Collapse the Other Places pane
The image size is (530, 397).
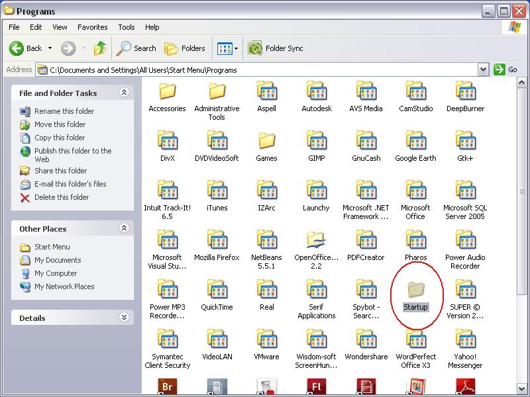[x=123, y=228]
